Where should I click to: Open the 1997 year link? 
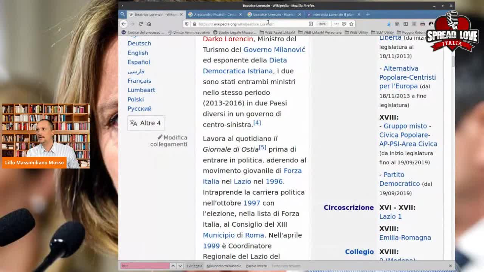(252, 203)
